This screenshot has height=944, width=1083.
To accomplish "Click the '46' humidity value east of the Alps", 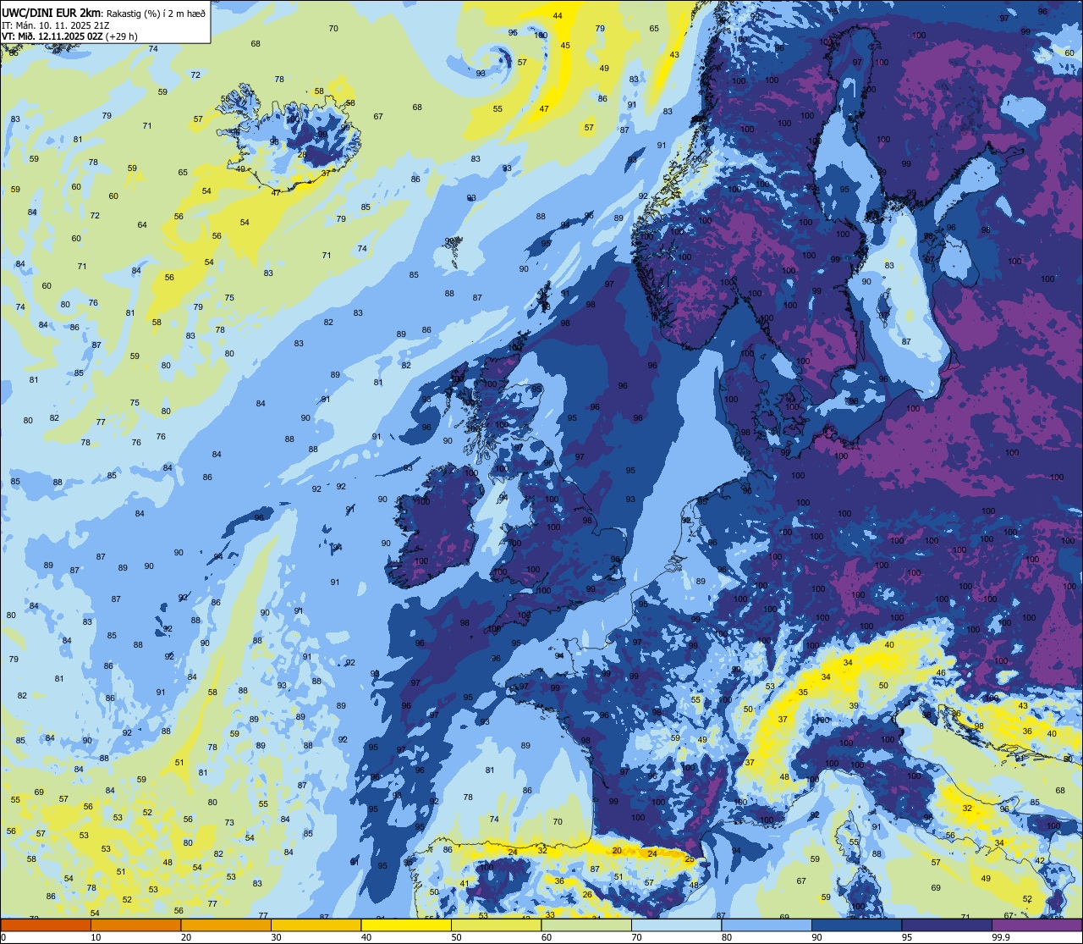I will (941, 672).
